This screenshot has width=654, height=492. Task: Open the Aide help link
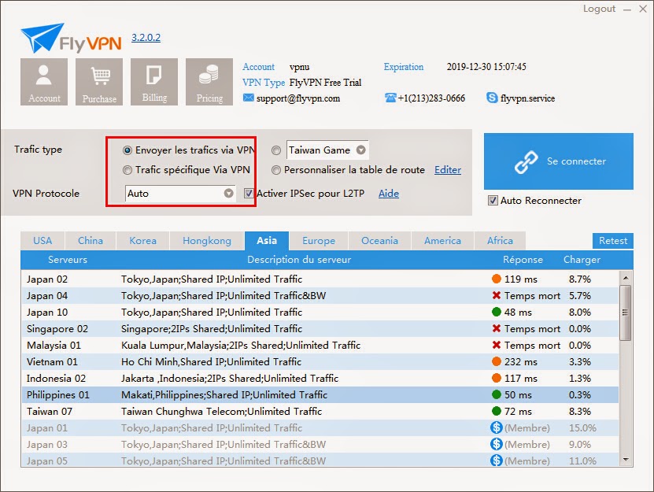(x=389, y=193)
